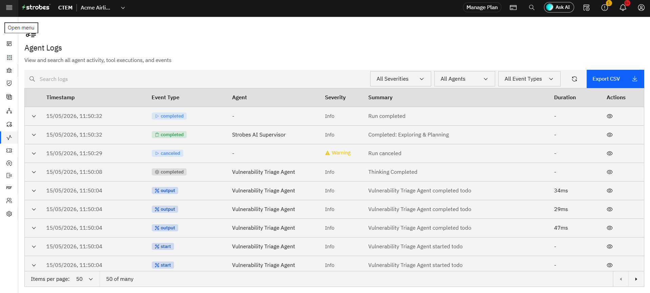Open the bug icon in sidebar

pos(9,70)
